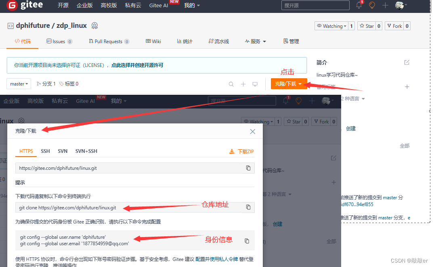Click commit range df670...94ef855 link
Viewport: 434px width, 267px height.
[x=357, y=204]
